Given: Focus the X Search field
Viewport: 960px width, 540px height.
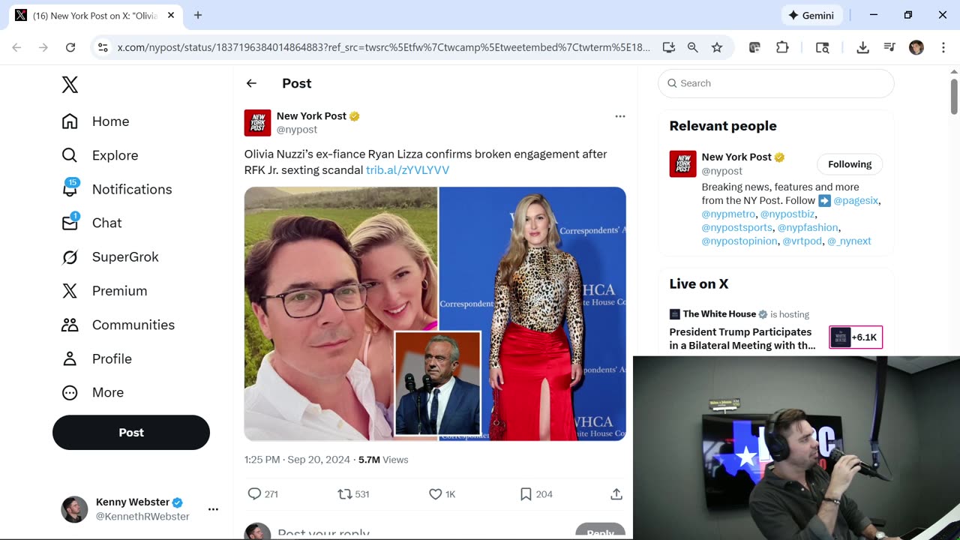Looking at the screenshot, I should coord(776,83).
